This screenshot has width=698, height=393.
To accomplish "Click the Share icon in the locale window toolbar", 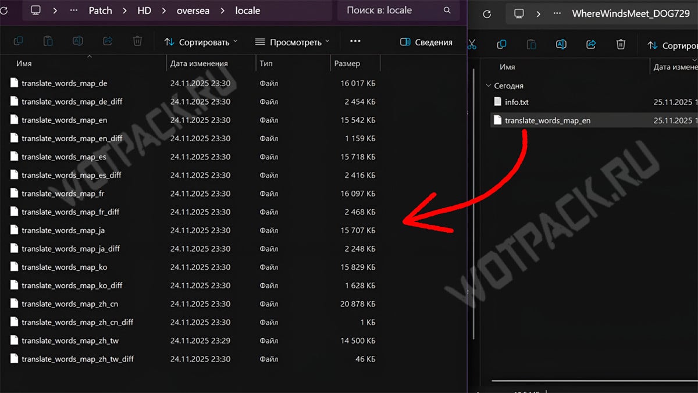I will click(x=108, y=41).
